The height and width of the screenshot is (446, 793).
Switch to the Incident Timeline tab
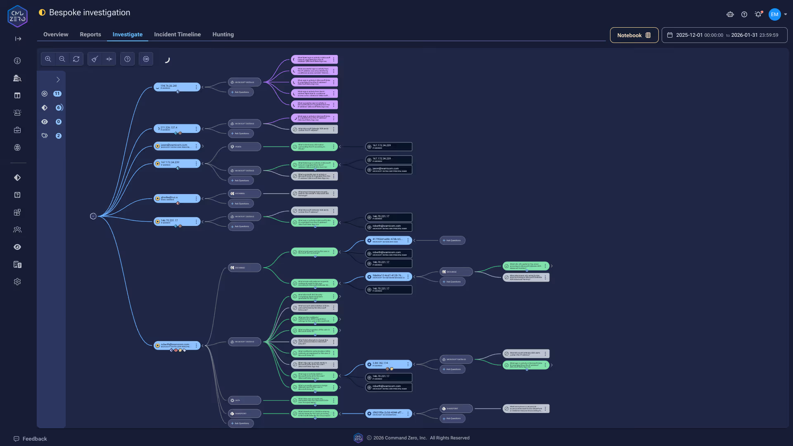[177, 34]
